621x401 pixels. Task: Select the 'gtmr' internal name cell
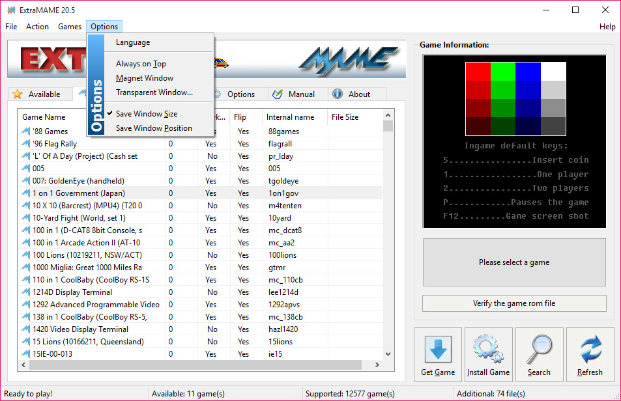277,268
